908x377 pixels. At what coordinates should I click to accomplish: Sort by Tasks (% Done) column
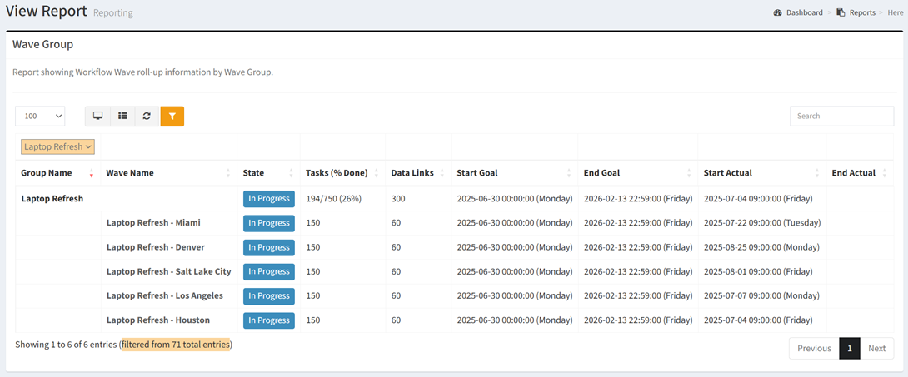(x=337, y=173)
